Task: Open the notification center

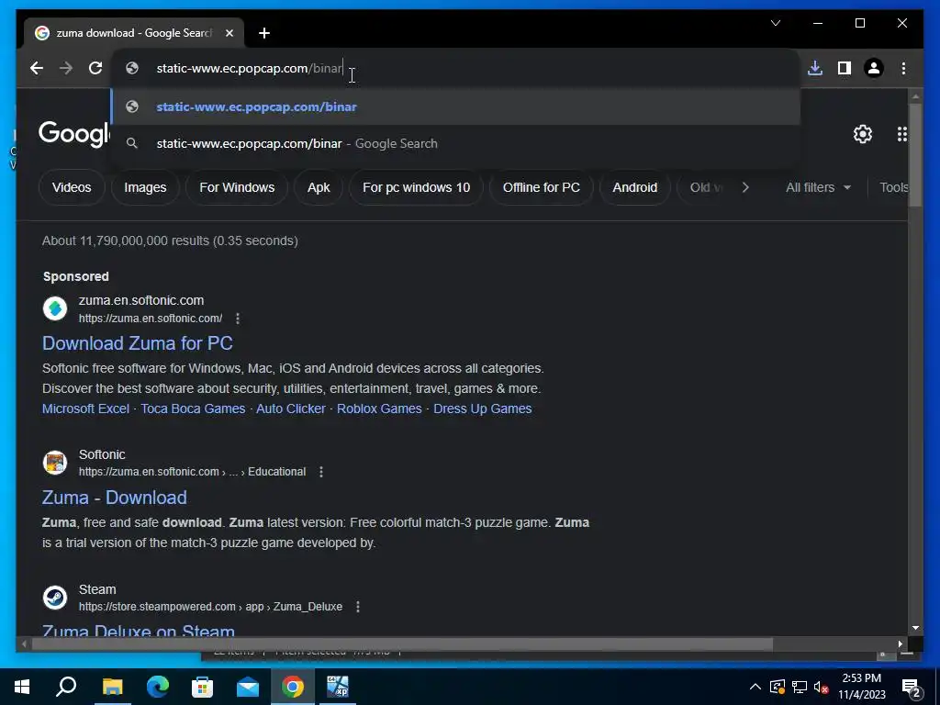Action: point(912,688)
